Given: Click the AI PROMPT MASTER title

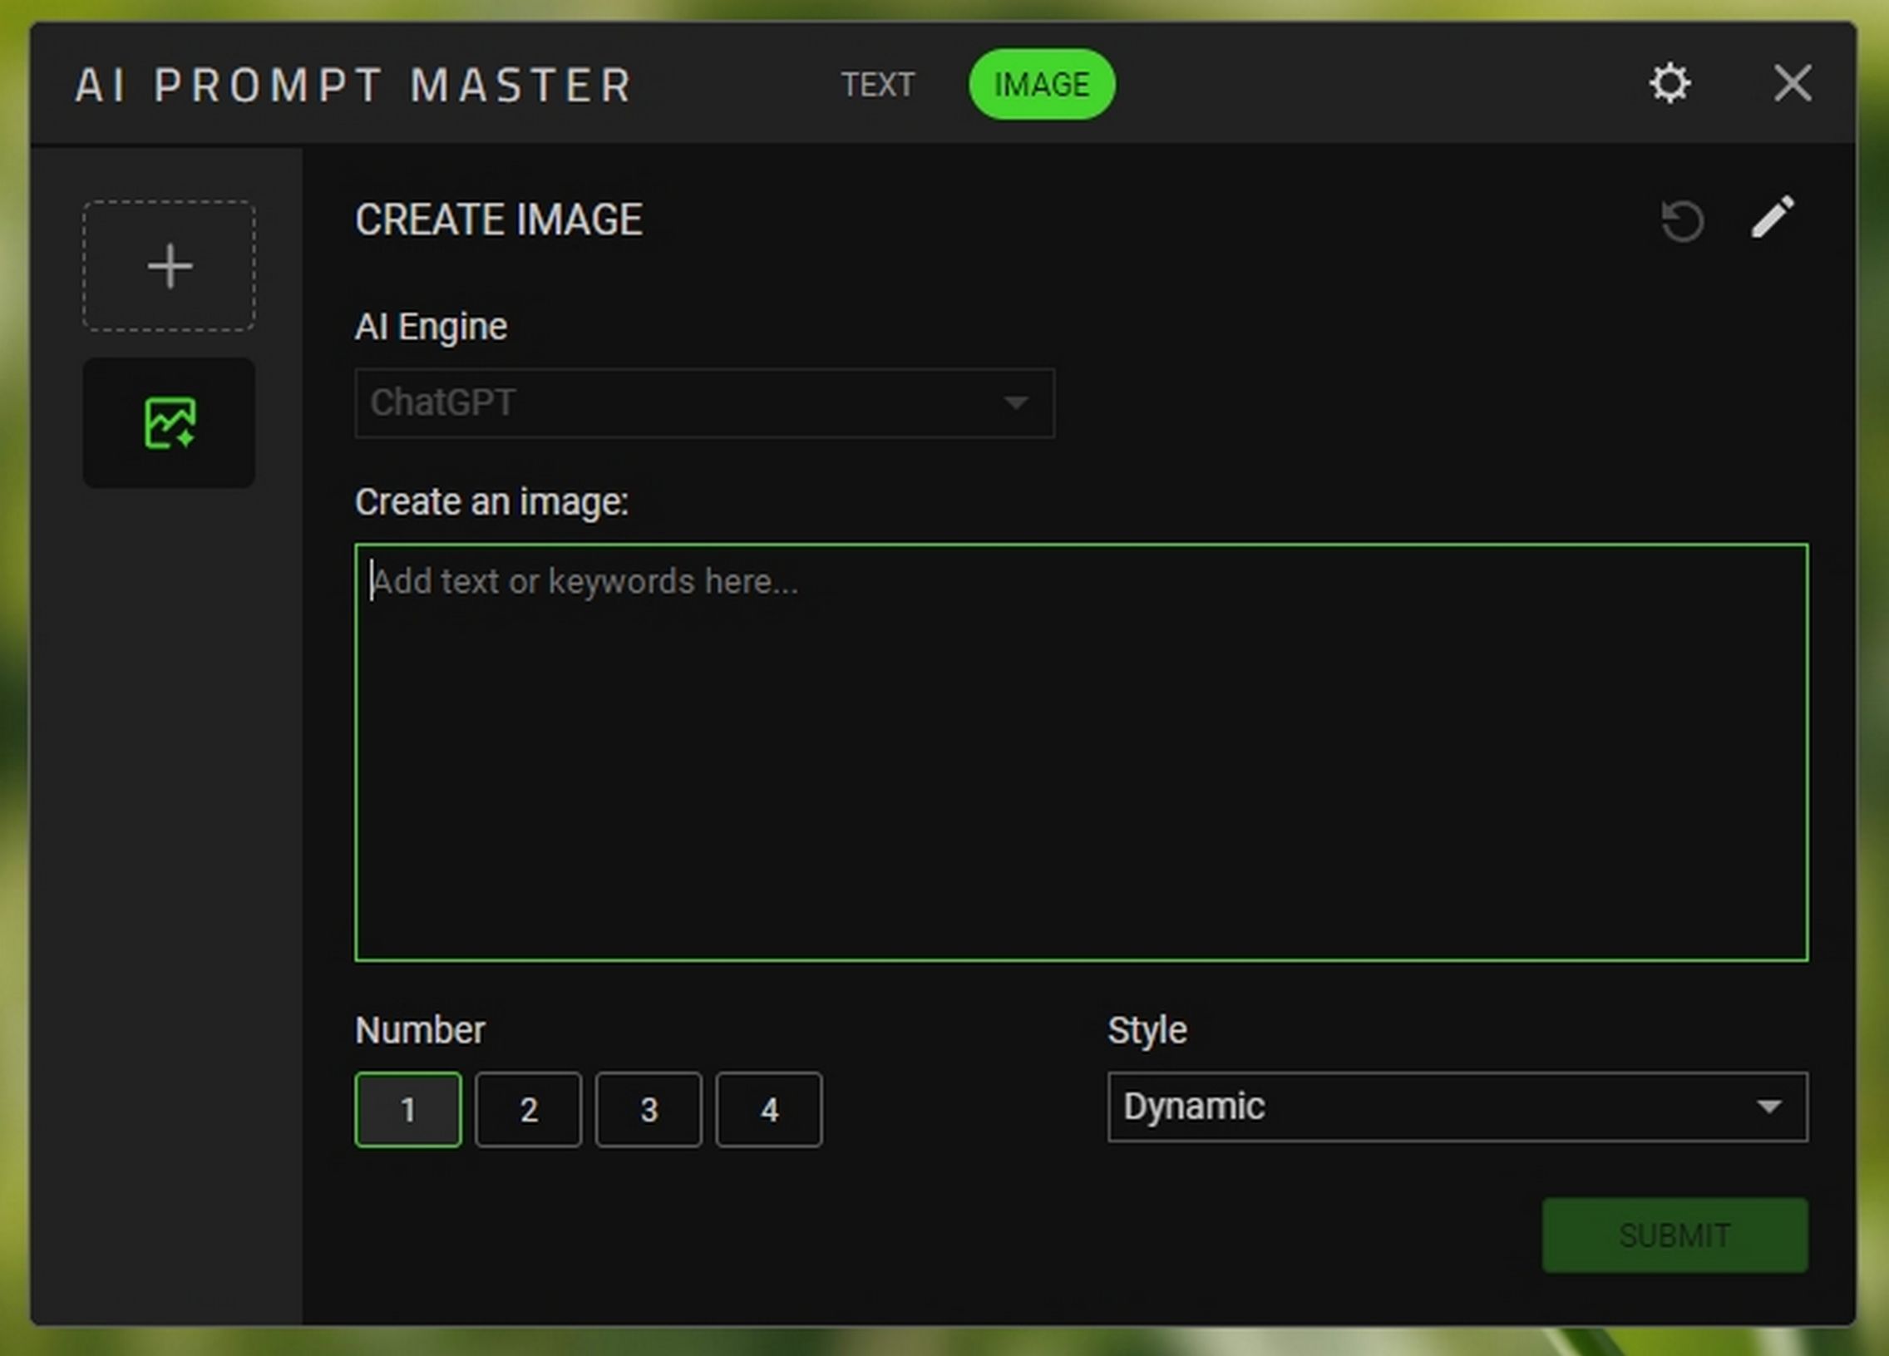Looking at the screenshot, I should pyautogui.click(x=354, y=86).
